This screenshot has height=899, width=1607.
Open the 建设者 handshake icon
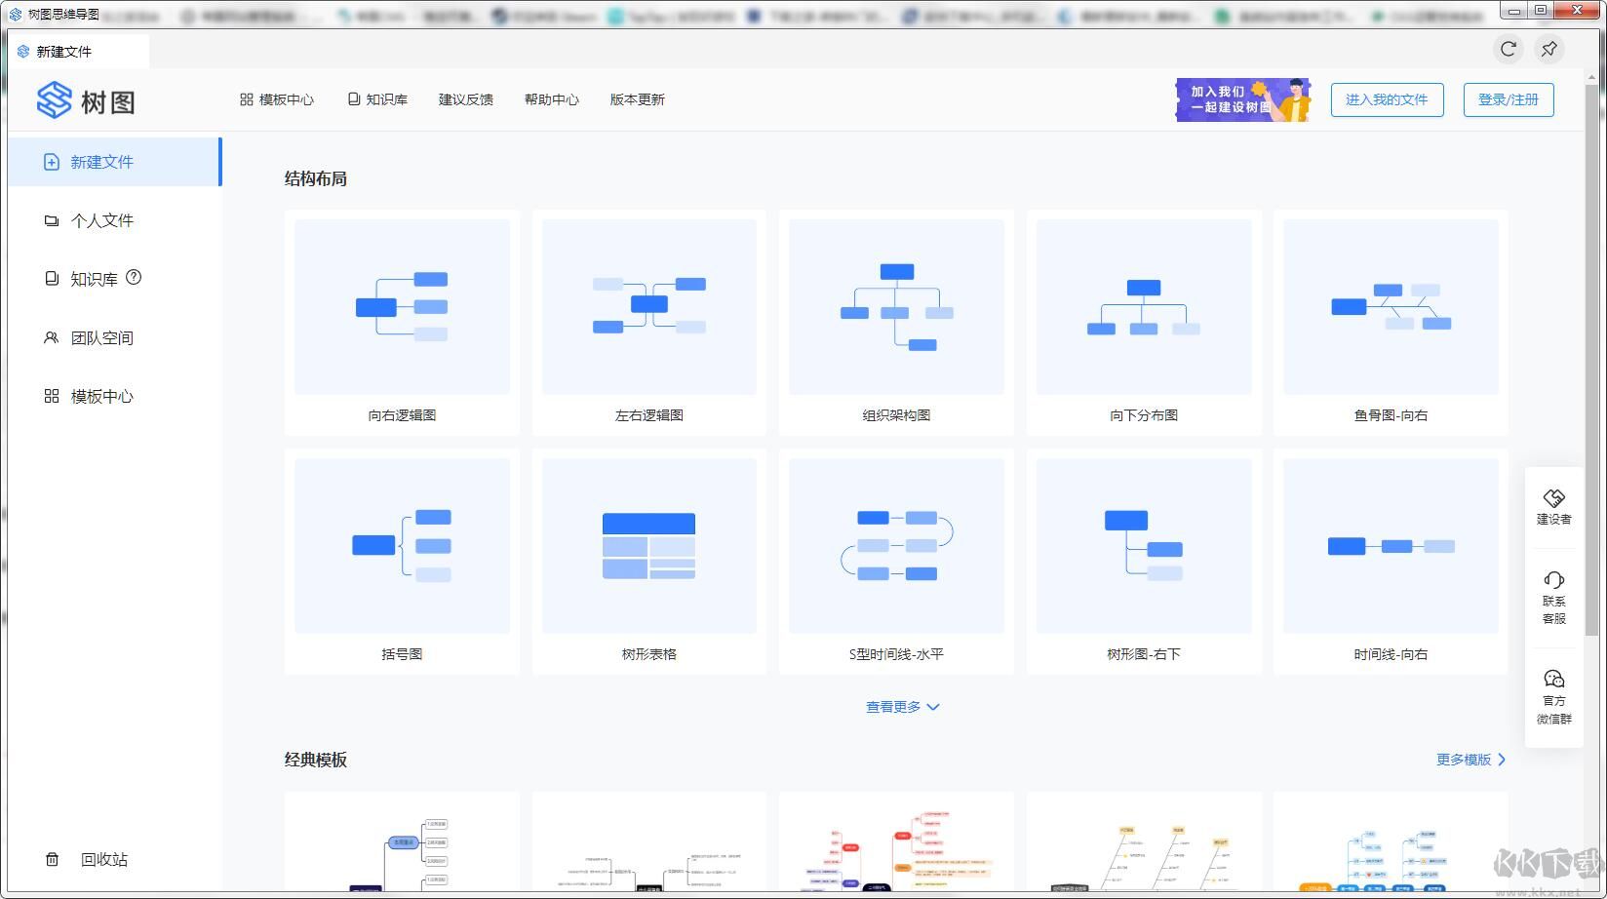(x=1554, y=498)
